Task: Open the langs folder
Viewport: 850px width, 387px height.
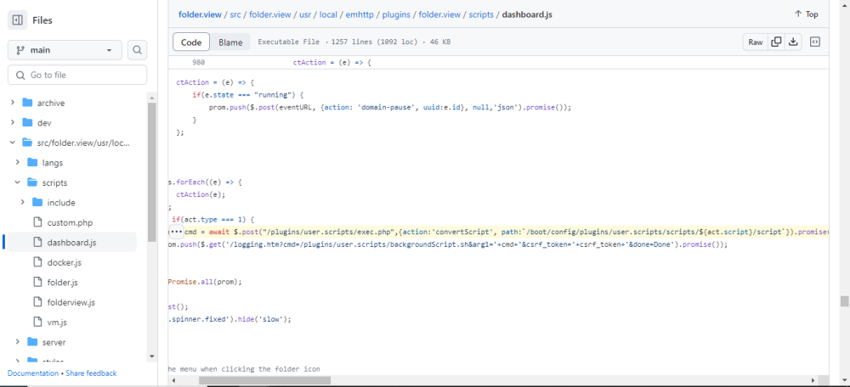Action: [x=53, y=162]
